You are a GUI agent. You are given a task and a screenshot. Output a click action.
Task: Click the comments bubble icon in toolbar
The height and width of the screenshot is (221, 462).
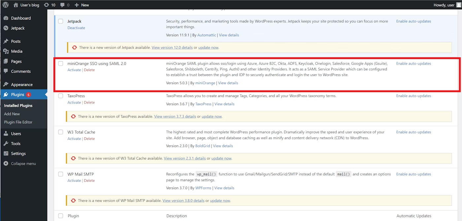tap(63, 5)
